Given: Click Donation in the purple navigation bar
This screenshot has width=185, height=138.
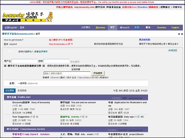Looking at the screenshot, I should pos(162,28).
